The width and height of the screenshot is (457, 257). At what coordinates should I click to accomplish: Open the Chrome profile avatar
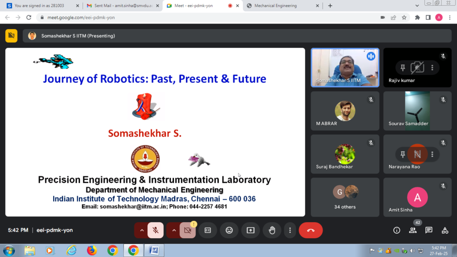[439, 17]
